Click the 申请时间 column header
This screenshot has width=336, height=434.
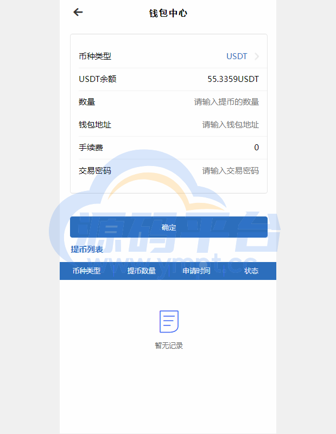pyautogui.click(x=196, y=271)
